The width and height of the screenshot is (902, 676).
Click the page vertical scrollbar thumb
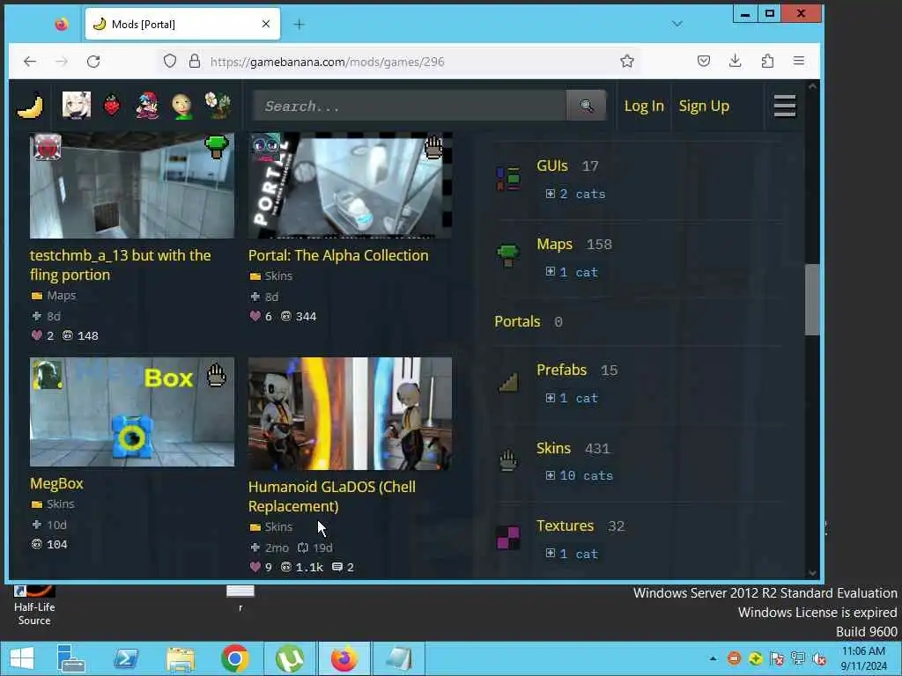[812, 299]
